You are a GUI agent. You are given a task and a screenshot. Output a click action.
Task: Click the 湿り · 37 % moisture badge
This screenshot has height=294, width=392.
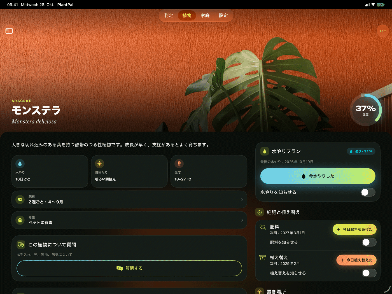pyautogui.click(x=361, y=151)
